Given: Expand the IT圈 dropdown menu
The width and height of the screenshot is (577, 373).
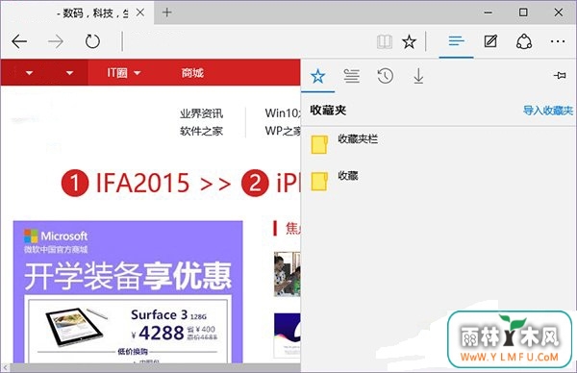Looking at the screenshot, I should [124, 72].
